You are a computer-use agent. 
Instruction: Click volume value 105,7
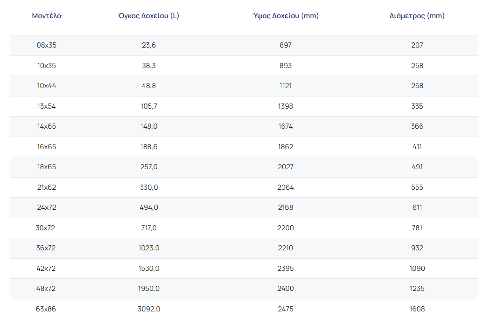pos(149,106)
